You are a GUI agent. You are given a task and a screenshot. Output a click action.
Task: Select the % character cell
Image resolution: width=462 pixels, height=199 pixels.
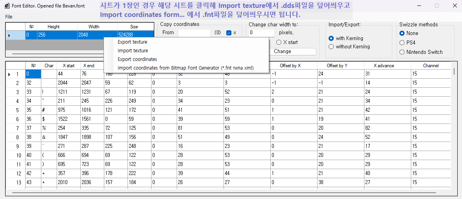[x=49, y=128]
